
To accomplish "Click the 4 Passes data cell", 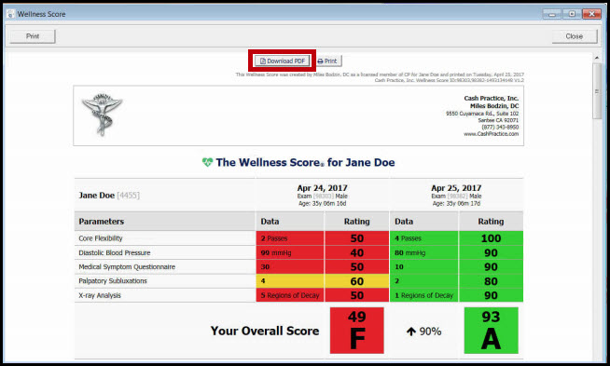I will point(424,238).
